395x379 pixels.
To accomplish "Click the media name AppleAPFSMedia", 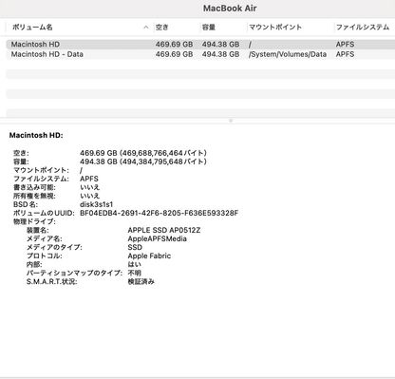I will (157, 238).
